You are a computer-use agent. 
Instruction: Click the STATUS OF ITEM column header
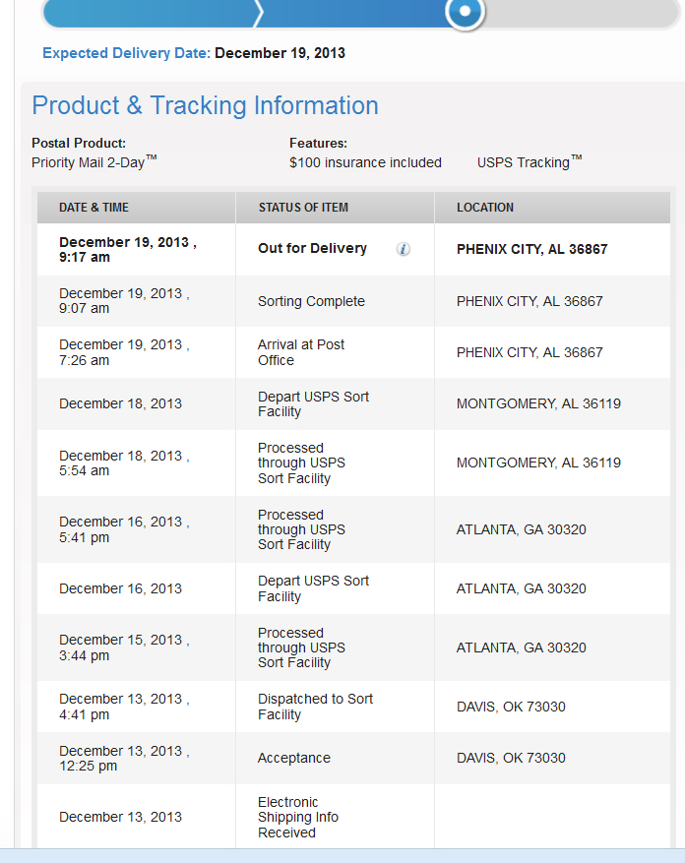pyautogui.click(x=303, y=208)
